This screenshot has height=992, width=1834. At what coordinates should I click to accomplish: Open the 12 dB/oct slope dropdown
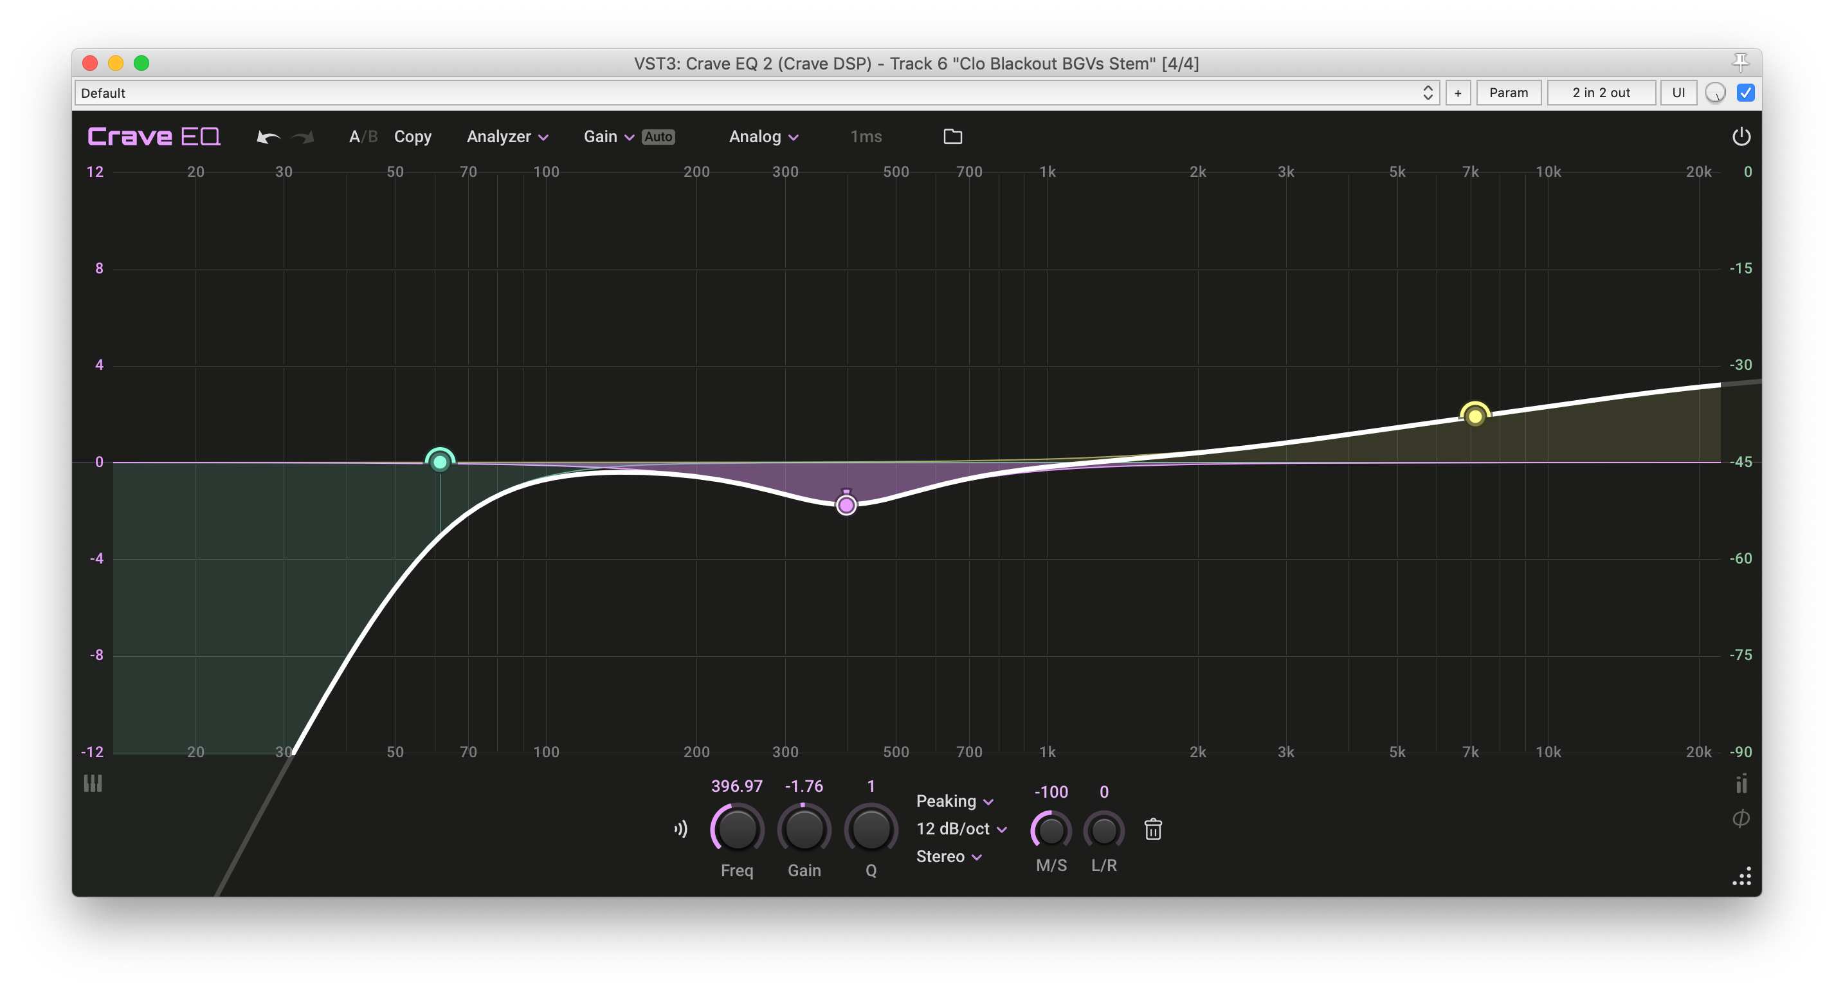pos(961,829)
